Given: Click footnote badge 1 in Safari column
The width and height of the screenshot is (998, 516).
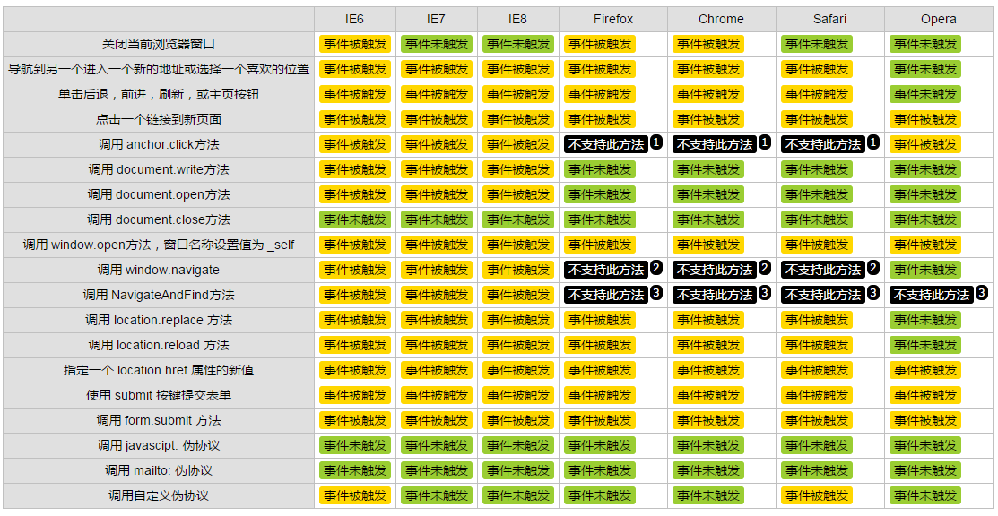Looking at the screenshot, I should point(873,142).
